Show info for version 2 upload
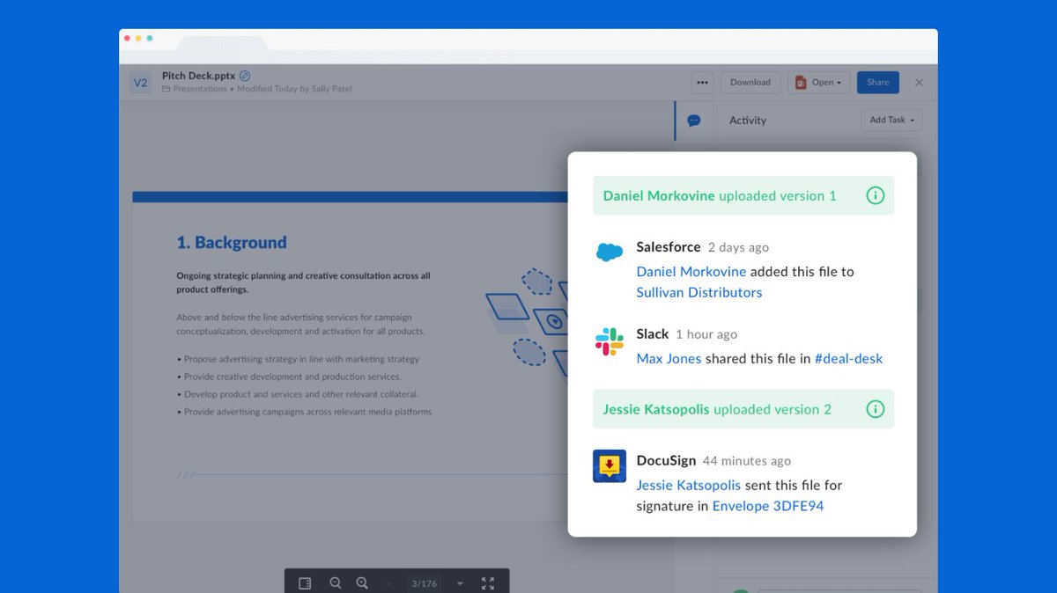This screenshot has width=1057, height=593. [875, 409]
